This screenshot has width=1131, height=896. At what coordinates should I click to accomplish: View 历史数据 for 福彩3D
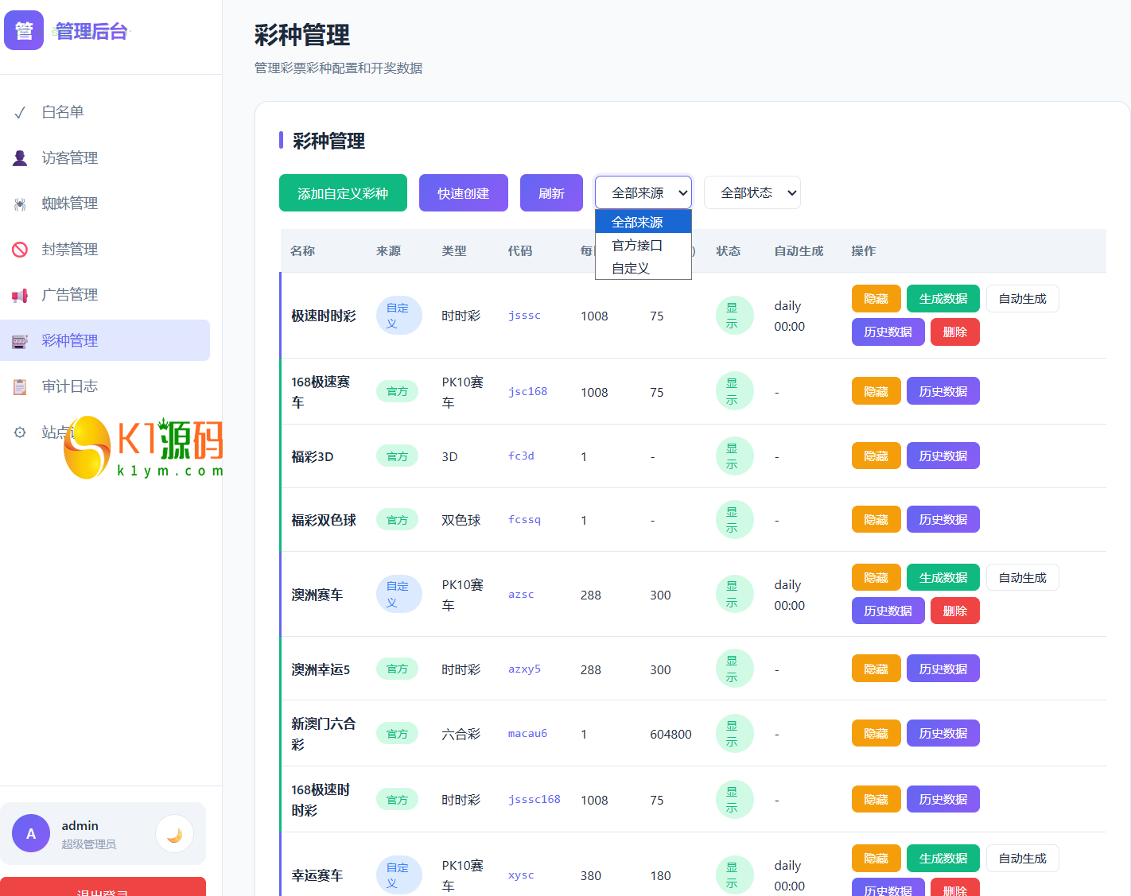tap(943, 456)
